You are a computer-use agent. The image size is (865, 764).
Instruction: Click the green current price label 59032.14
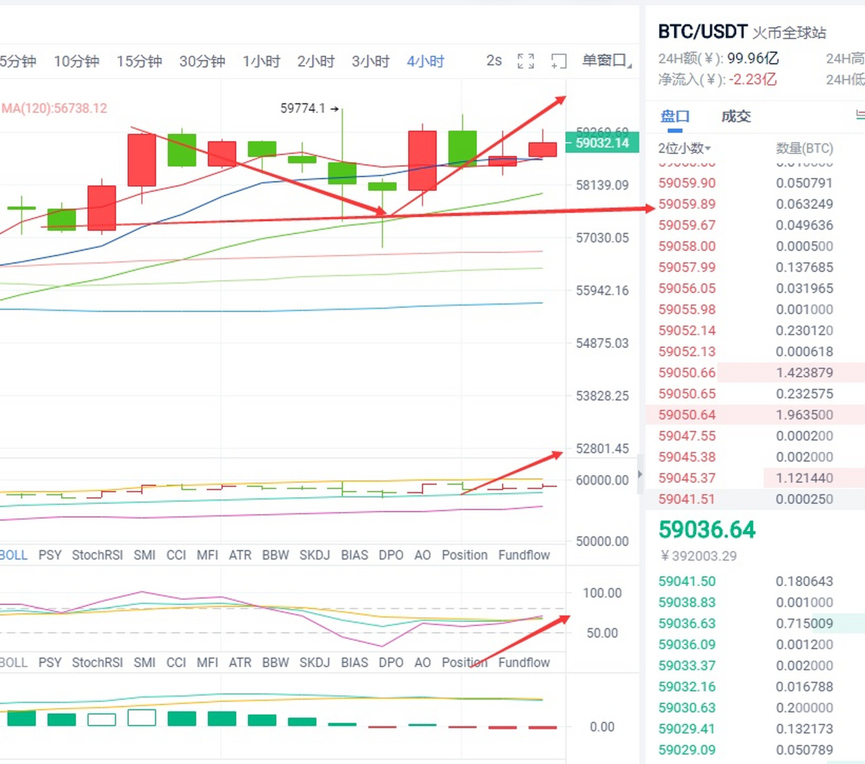(602, 143)
